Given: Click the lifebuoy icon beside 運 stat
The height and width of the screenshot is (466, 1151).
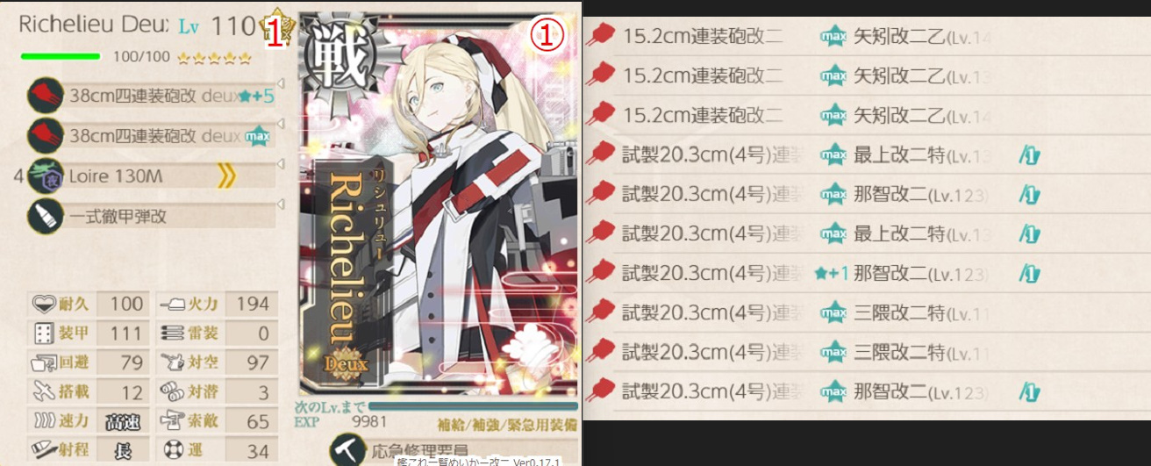Looking at the screenshot, I should click(172, 452).
